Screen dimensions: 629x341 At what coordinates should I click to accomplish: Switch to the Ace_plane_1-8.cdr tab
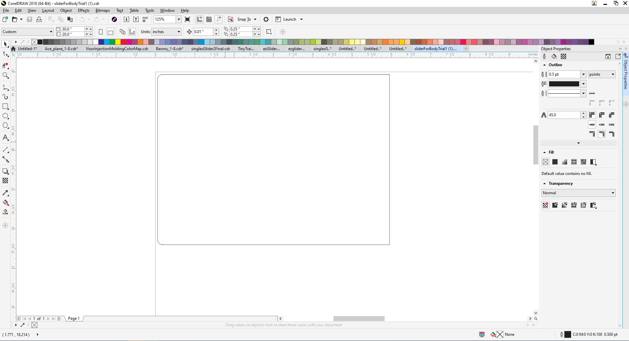click(61, 49)
